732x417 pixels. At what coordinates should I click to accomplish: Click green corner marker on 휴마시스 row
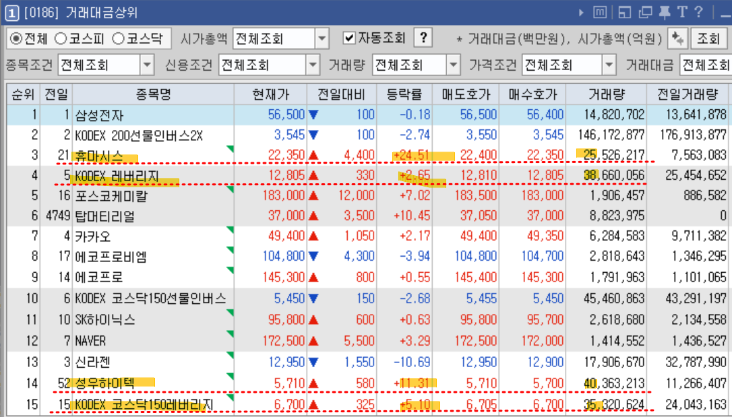(x=230, y=149)
